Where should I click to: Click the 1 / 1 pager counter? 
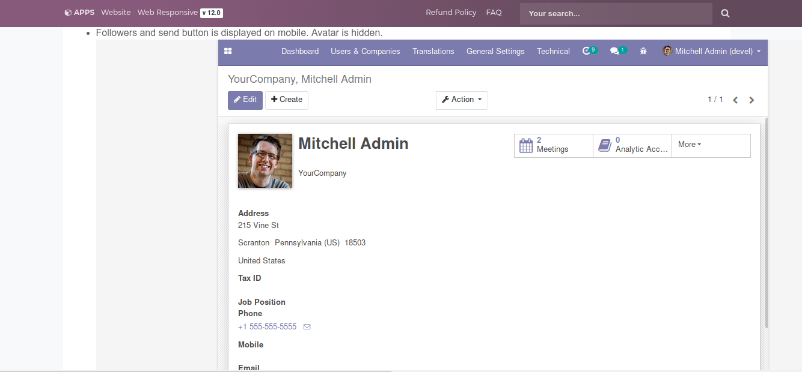tap(715, 100)
